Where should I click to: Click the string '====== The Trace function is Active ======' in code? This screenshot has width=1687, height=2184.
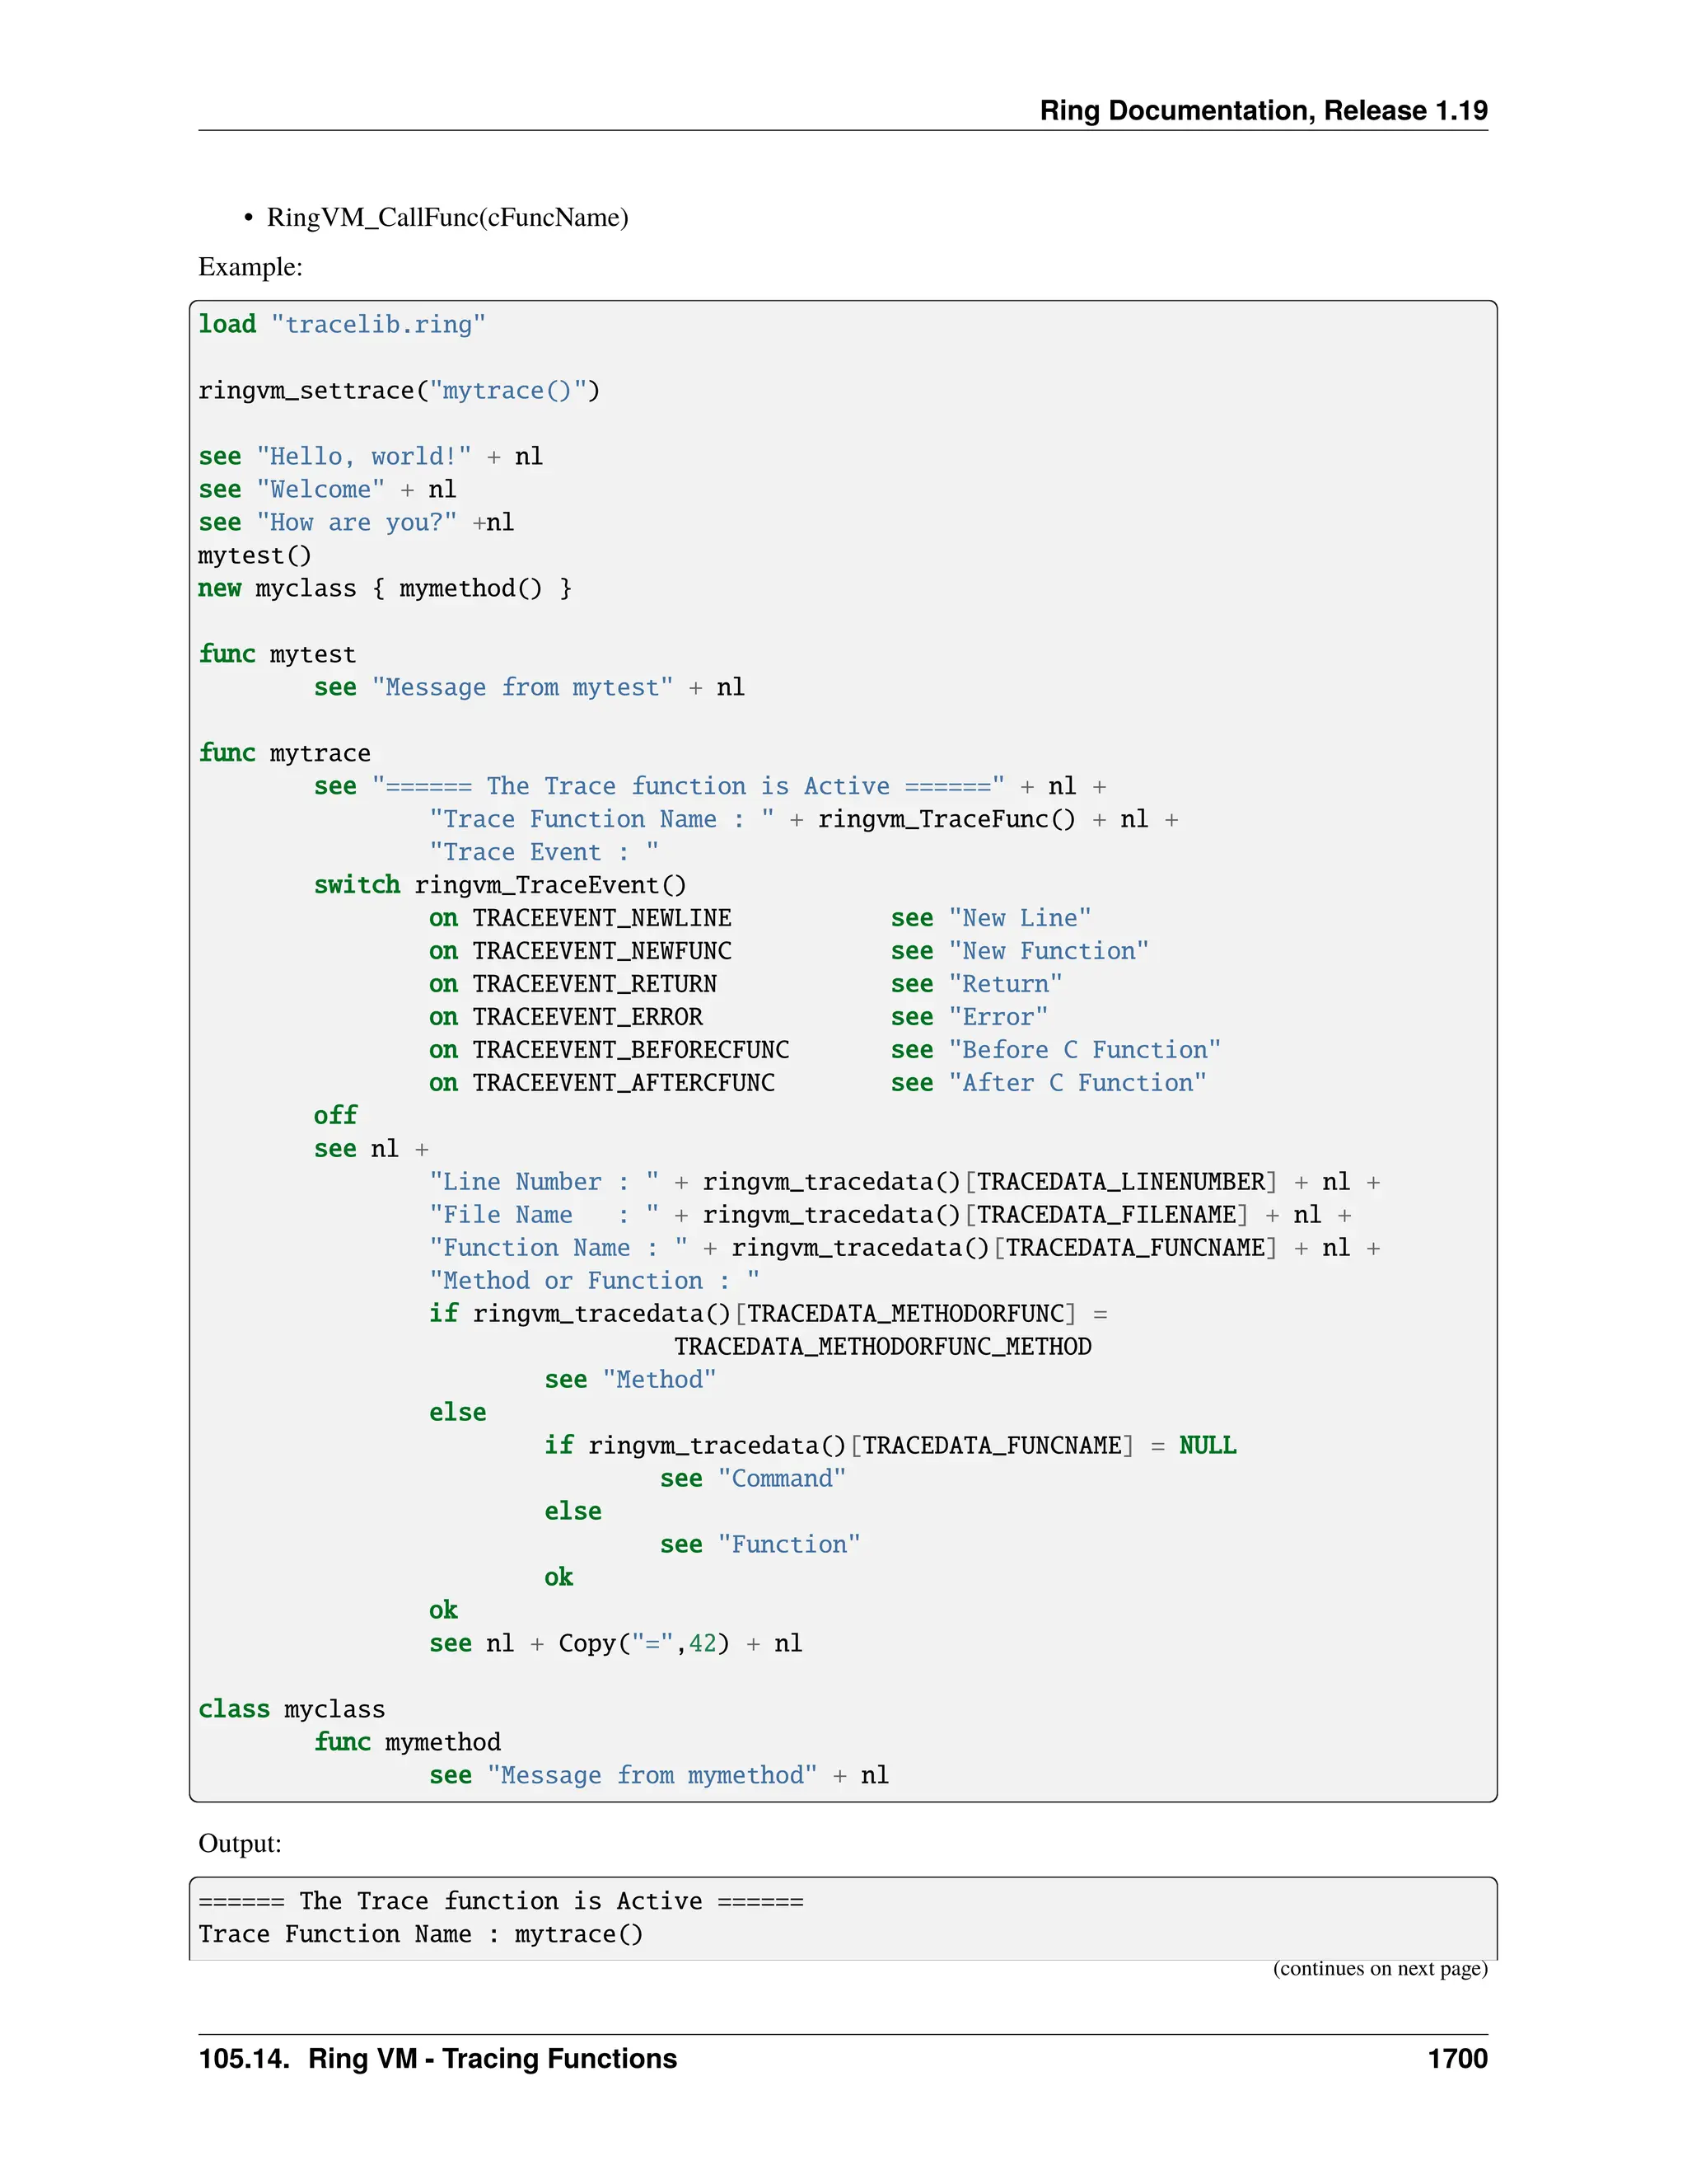pyautogui.click(x=689, y=786)
